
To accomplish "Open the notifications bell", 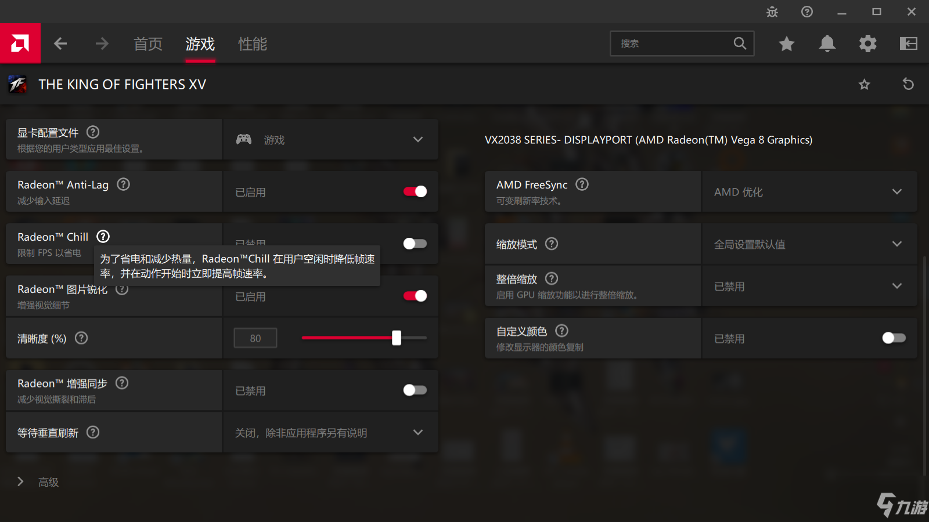I will (x=827, y=43).
